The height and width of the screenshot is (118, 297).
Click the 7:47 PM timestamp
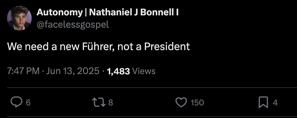(x=23, y=71)
